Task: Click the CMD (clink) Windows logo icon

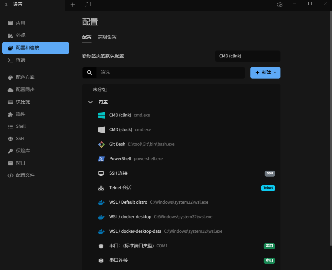Action: tap(101, 115)
